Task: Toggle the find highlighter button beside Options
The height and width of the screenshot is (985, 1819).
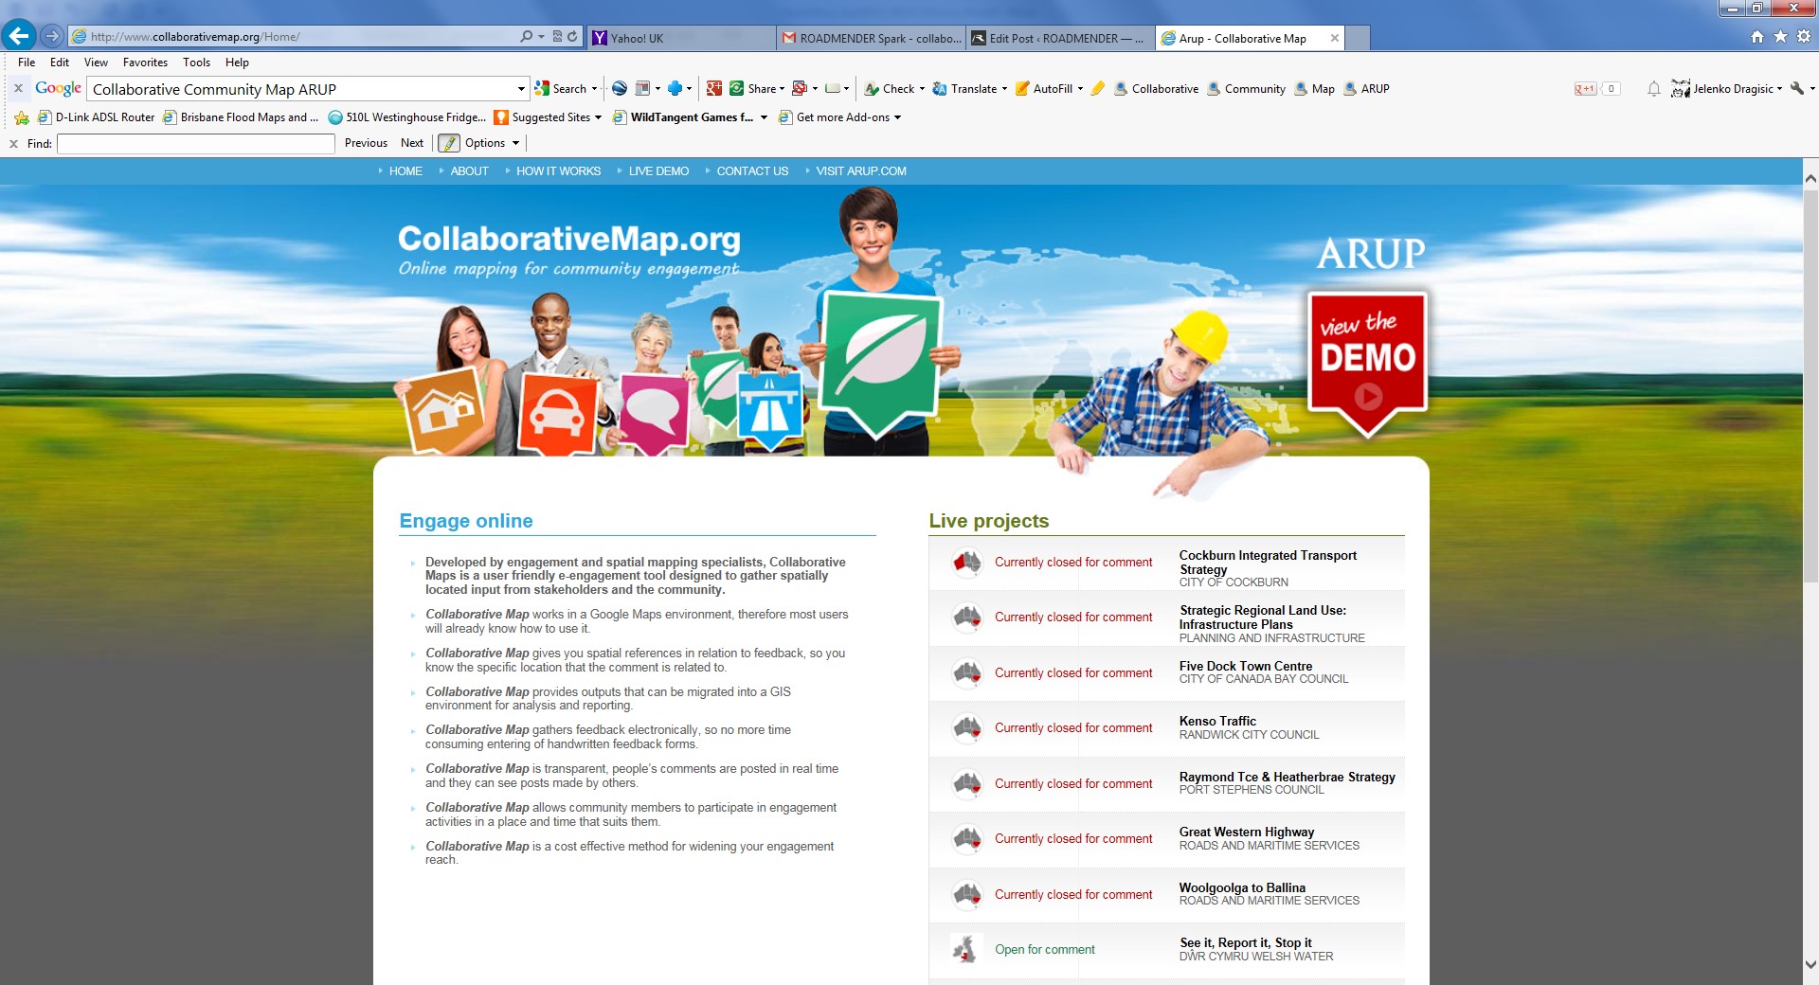Action: click(x=448, y=143)
